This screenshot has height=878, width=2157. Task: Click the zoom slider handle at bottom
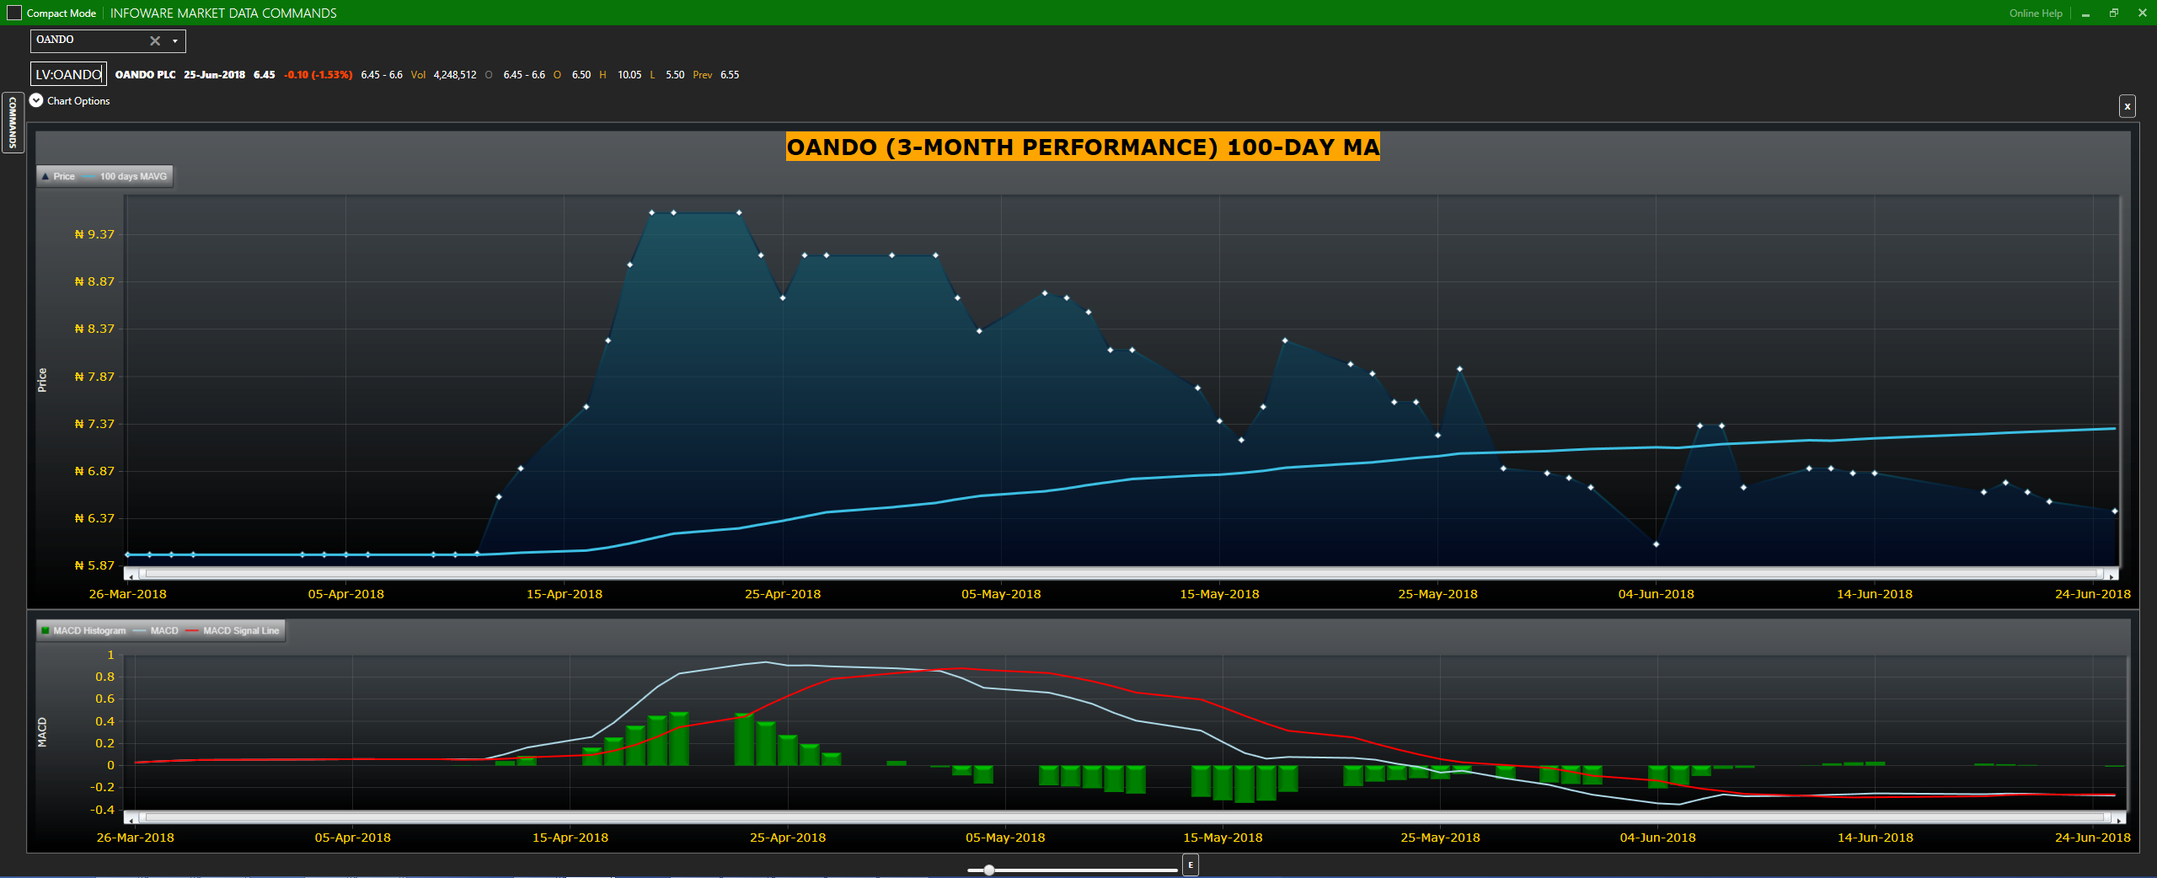[x=989, y=870]
